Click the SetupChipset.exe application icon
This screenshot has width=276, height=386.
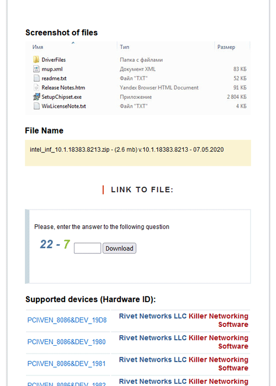point(36,97)
